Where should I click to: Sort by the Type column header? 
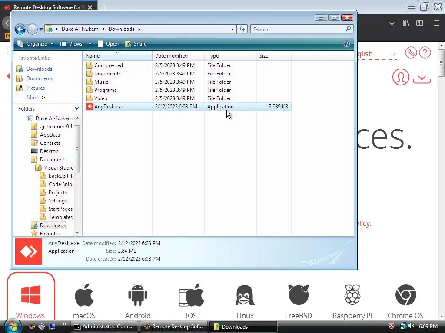tap(230, 56)
